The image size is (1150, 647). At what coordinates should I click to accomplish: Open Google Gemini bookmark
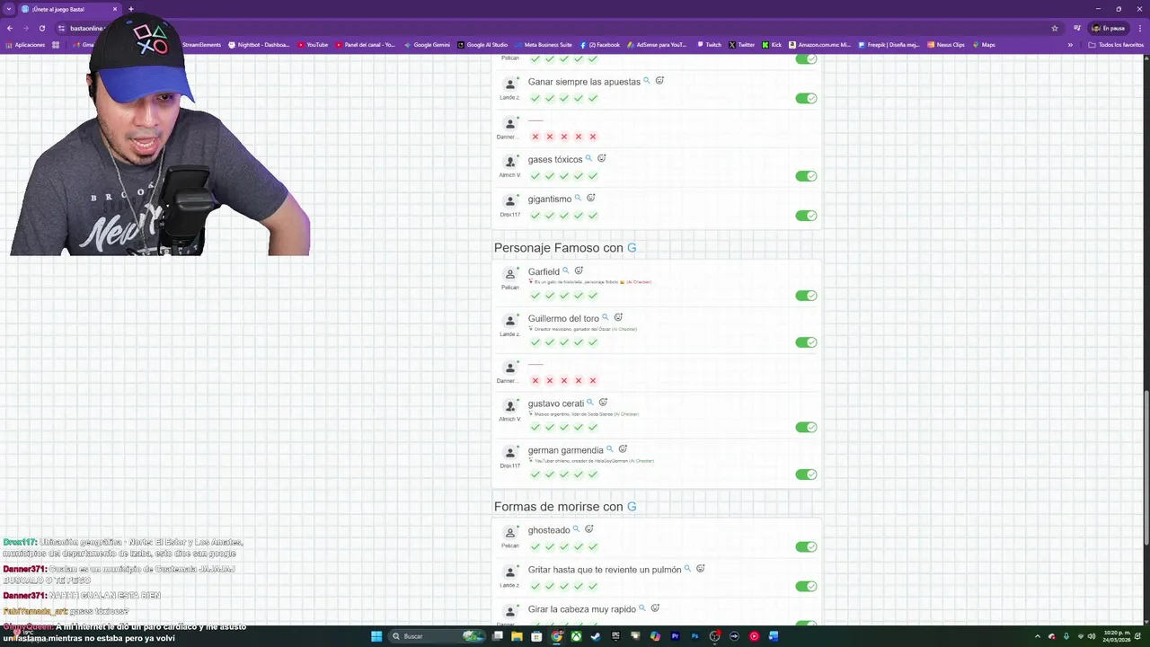point(427,45)
